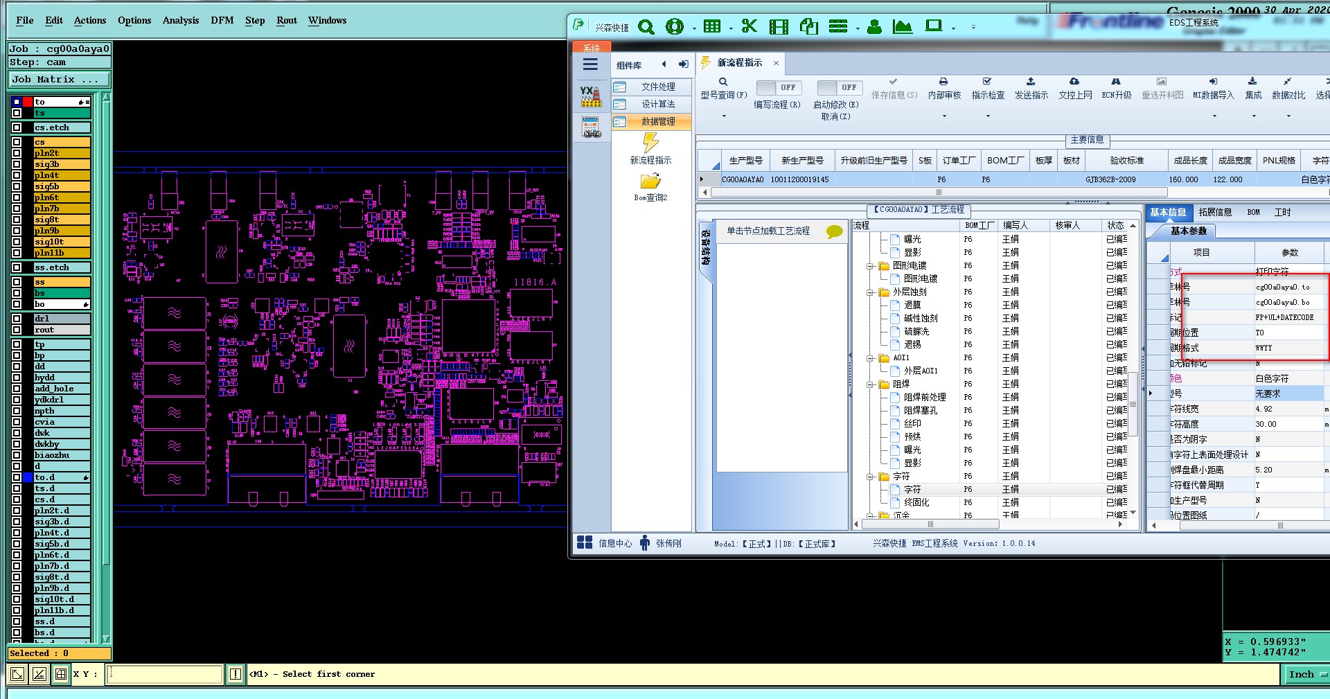Click the green laptop screen icon

pos(934,26)
